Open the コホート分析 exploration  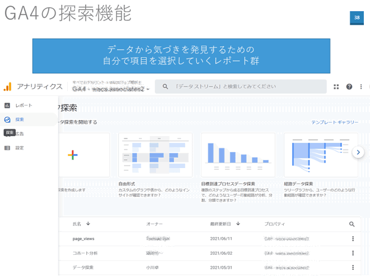click(85, 253)
